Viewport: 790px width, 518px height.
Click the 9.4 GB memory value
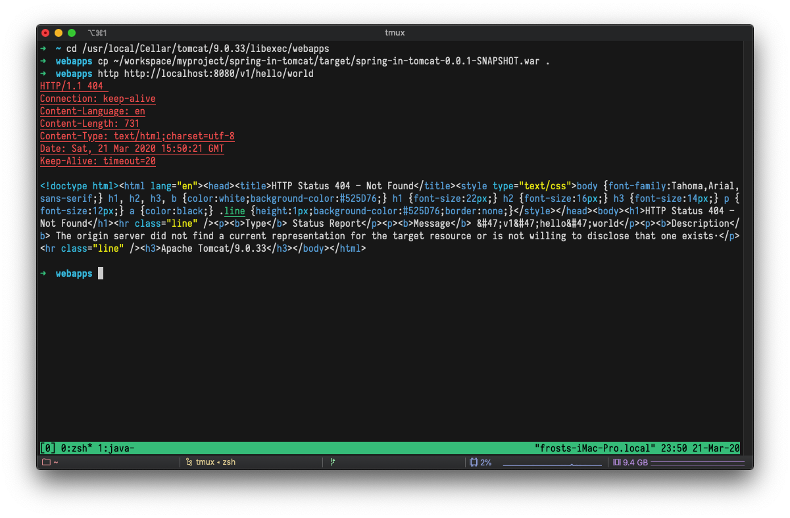(x=635, y=462)
